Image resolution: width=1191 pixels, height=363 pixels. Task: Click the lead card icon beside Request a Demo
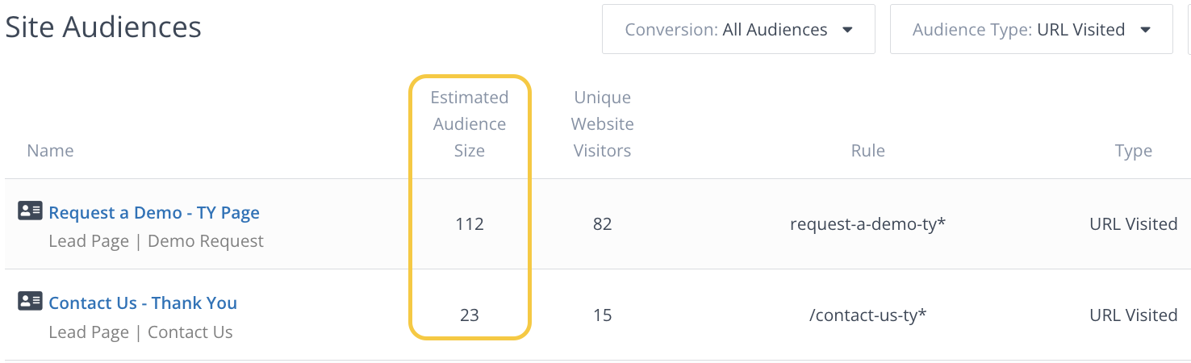pyautogui.click(x=30, y=211)
